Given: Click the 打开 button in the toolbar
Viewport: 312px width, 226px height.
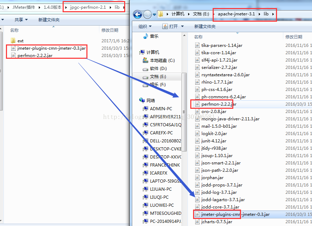Looking at the screenshot, I should 170,26.
